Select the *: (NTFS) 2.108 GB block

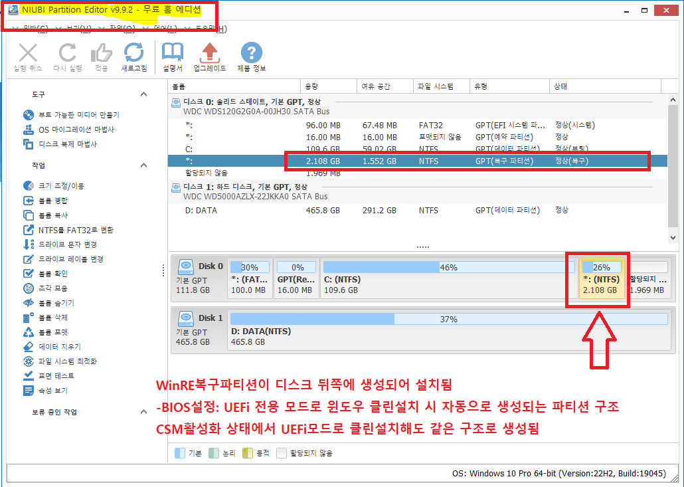(x=602, y=278)
